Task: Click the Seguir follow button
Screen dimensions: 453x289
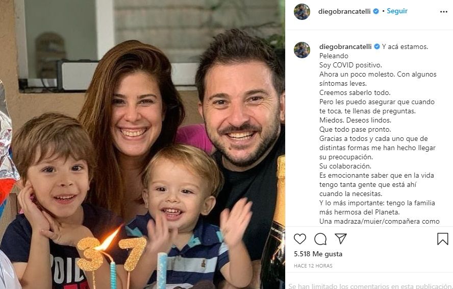Action: click(x=397, y=11)
